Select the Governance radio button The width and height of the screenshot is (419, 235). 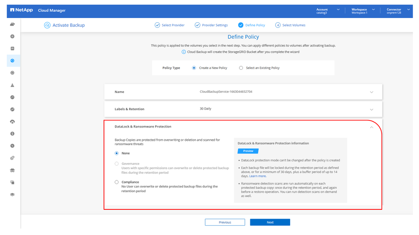pyautogui.click(x=117, y=164)
